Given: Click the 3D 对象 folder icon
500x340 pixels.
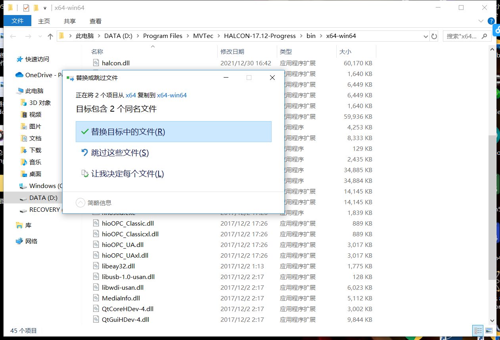Looking at the screenshot, I should coord(23,103).
